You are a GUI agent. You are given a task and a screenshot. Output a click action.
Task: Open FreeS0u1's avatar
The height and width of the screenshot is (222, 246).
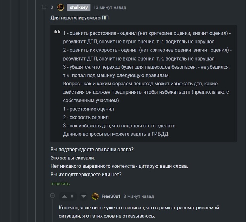tap(95, 196)
